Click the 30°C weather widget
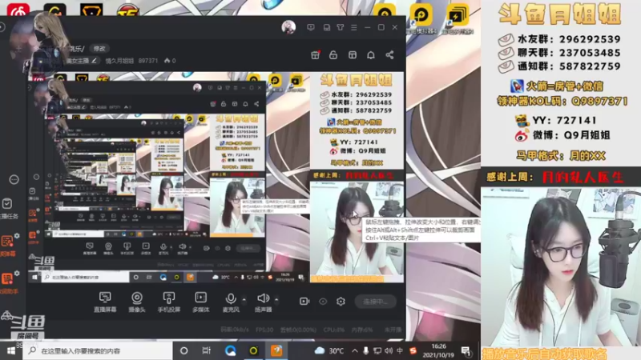This screenshot has width=641, height=360. pyautogui.click(x=329, y=350)
